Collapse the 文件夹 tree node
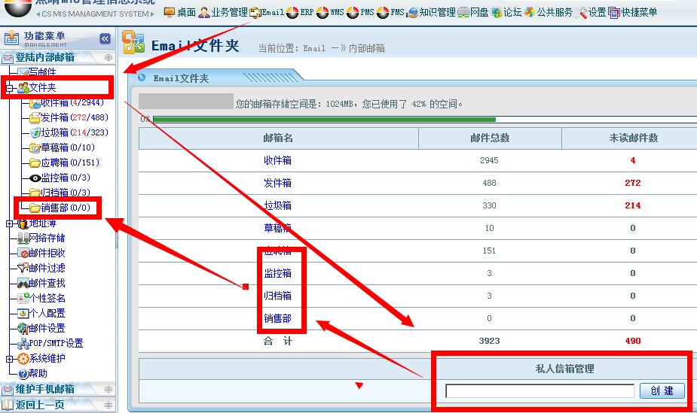This screenshot has width=697, height=413. pyautogui.click(x=10, y=89)
